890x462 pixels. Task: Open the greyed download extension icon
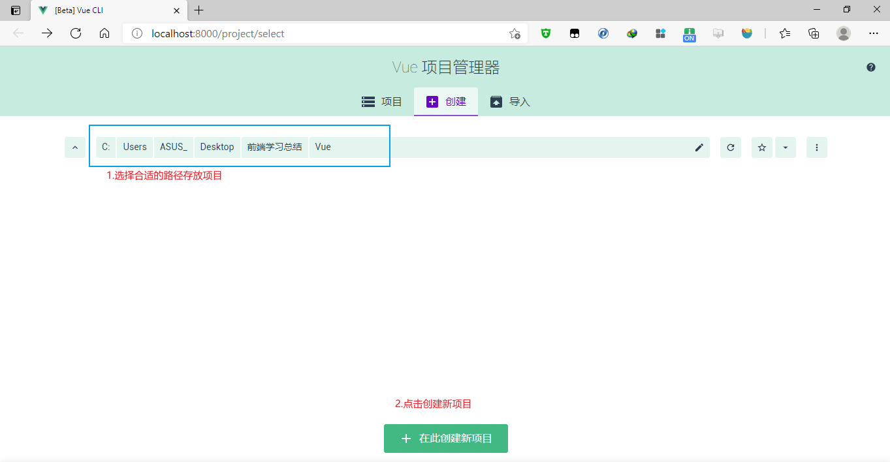point(718,33)
